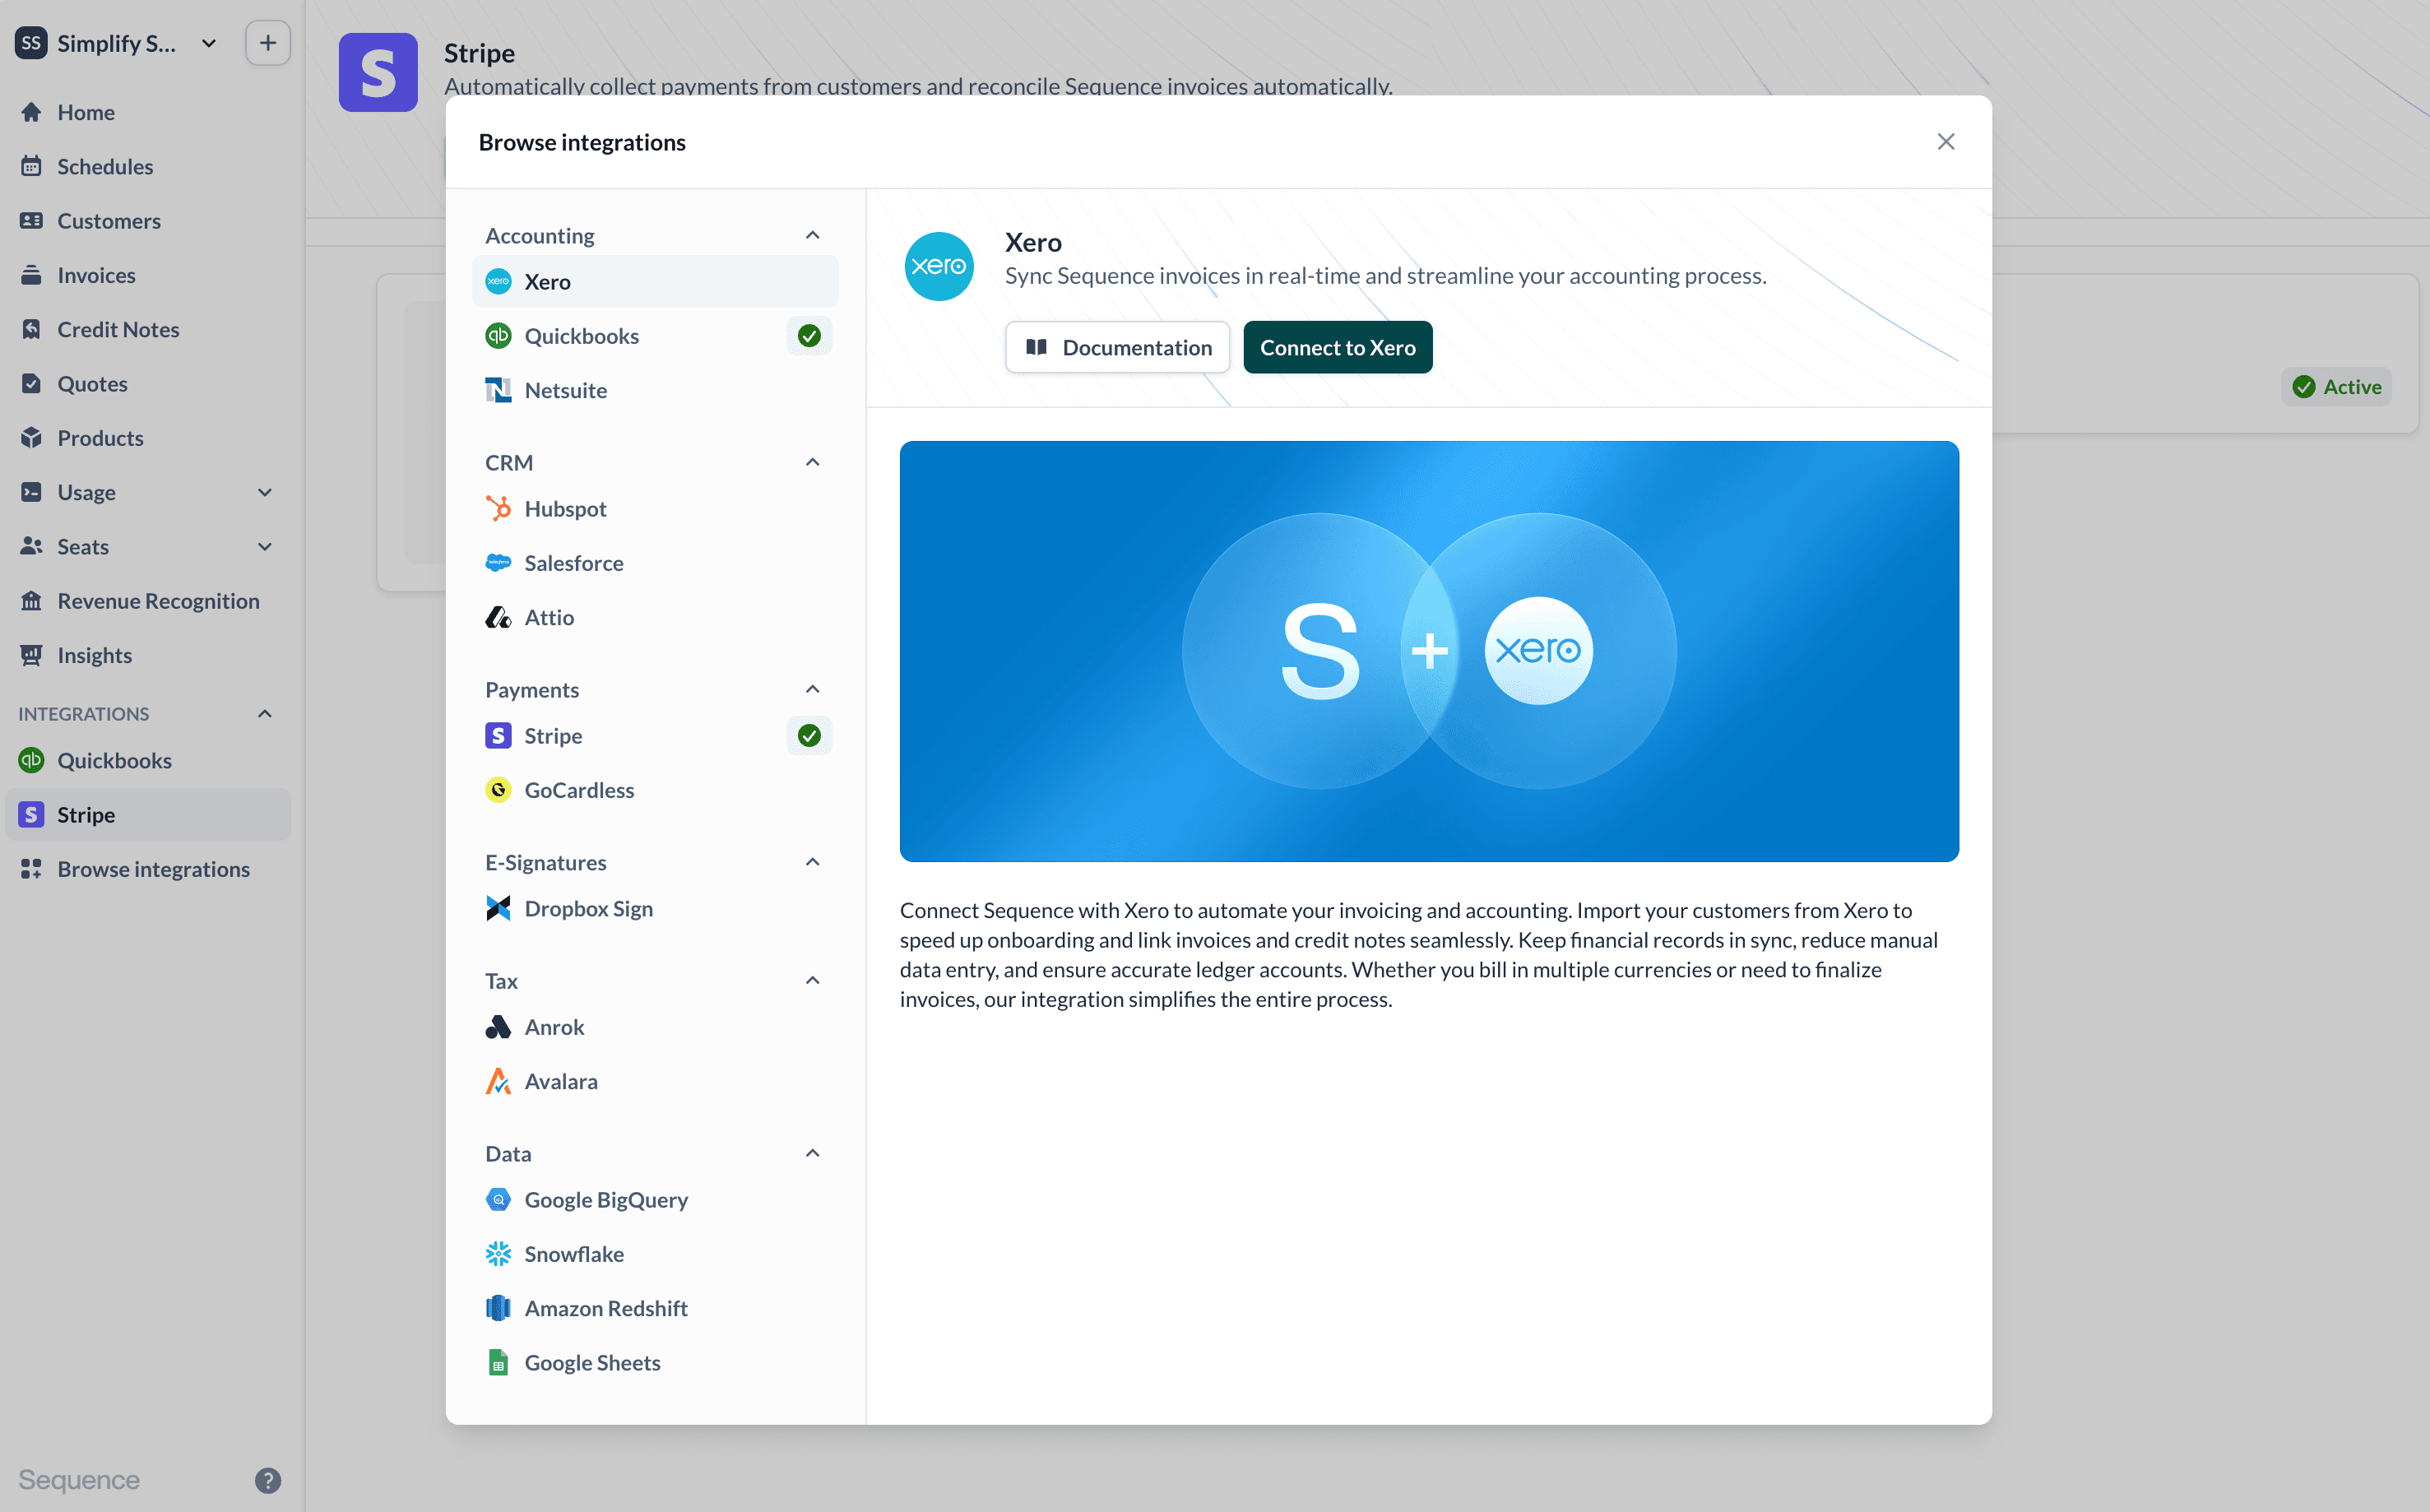Select the Salesforce integration
Screen dimensions: 2430x1512
tap(574, 562)
